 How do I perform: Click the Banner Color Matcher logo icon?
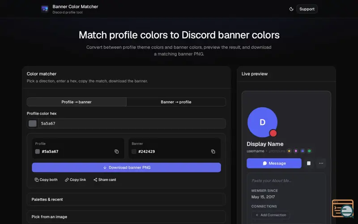(45, 9)
